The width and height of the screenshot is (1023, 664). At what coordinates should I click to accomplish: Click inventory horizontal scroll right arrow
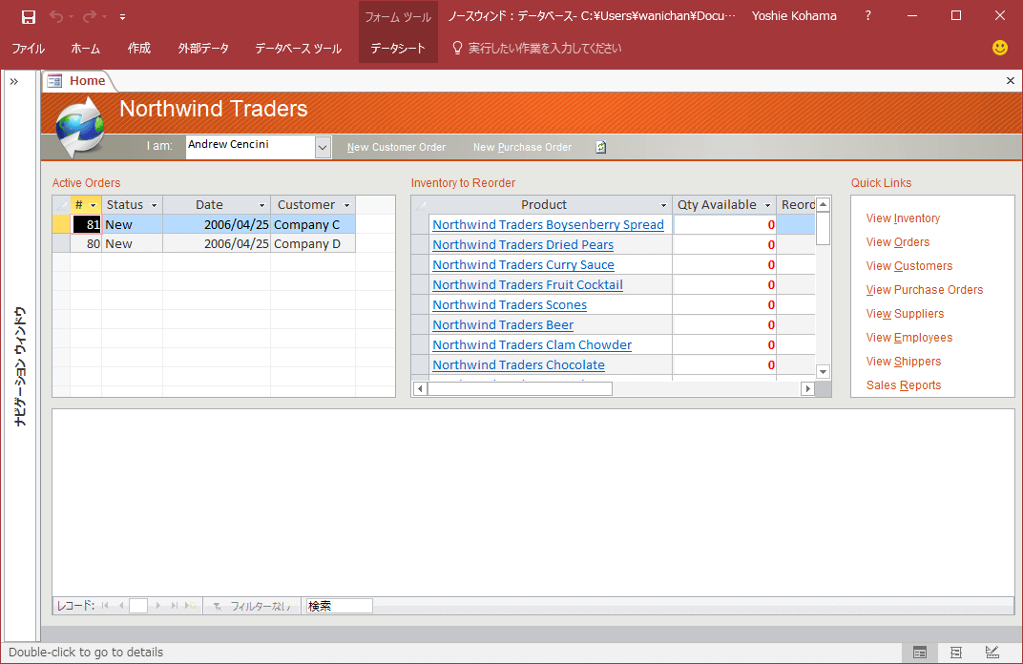coord(807,388)
